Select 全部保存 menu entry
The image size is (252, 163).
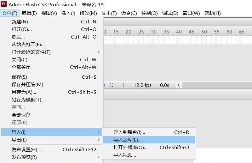coord(52,115)
